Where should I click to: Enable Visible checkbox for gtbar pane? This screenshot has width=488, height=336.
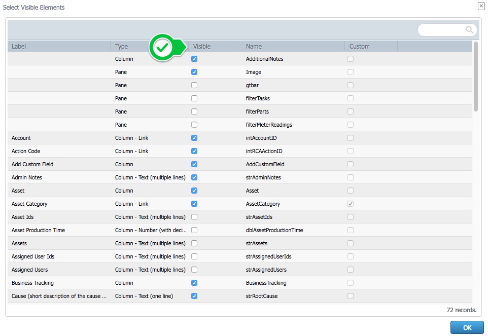pyautogui.click(x=194, y=85)
